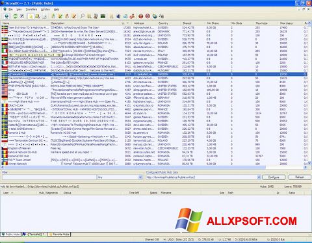The height and width of the screenshot is (243, 312).
Task: Open Finished Uploads checkmark icon
Action: coord(74,16)
